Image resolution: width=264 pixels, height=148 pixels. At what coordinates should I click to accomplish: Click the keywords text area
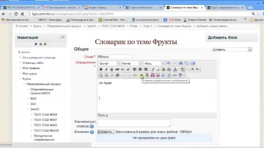point(134,123)
